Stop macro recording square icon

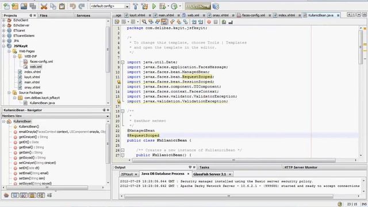coord(216,22)
